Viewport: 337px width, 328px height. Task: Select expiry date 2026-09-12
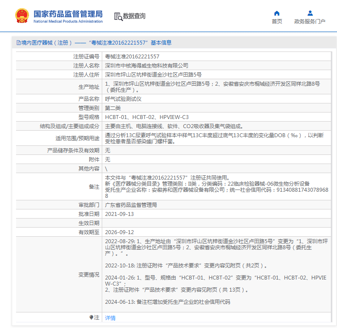(119, 232)
